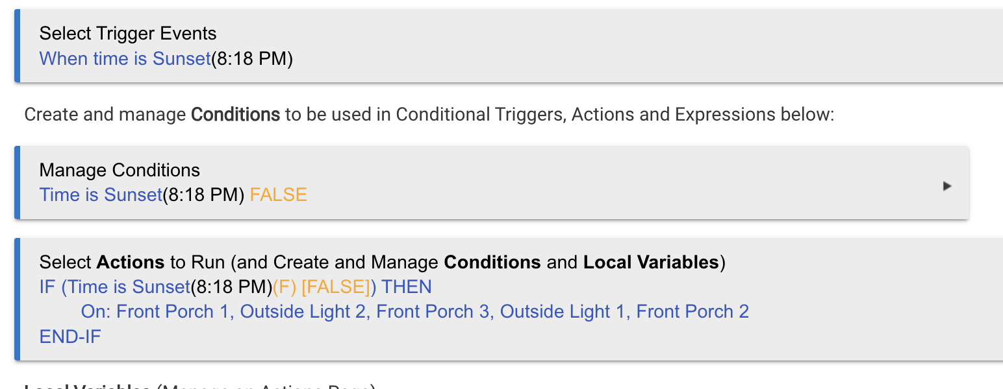Click Front Porch 1 in the action list

tap(173, 312)
